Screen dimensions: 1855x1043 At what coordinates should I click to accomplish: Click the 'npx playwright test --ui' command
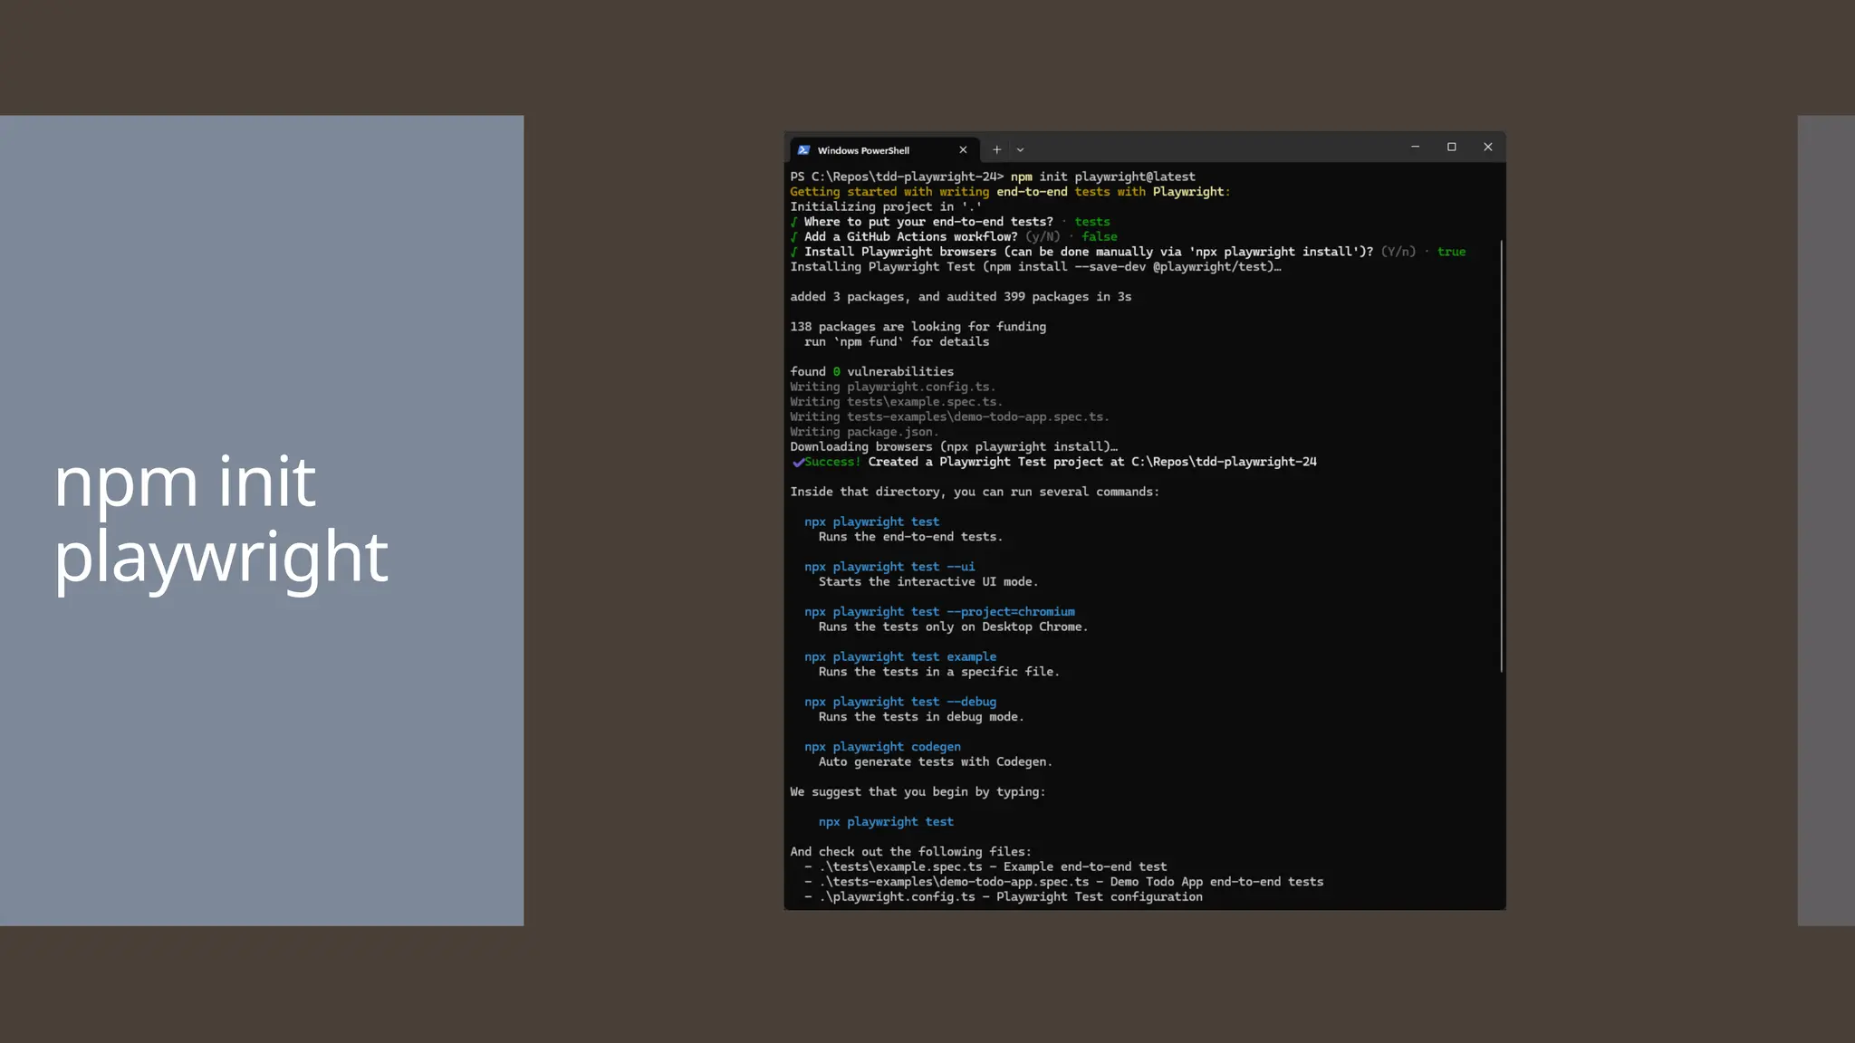click(889, 567)
